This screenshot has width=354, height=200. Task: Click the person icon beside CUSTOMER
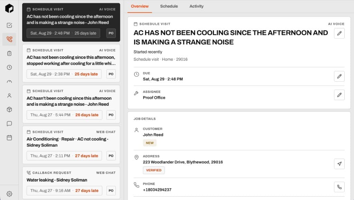(x=136, y=130)
